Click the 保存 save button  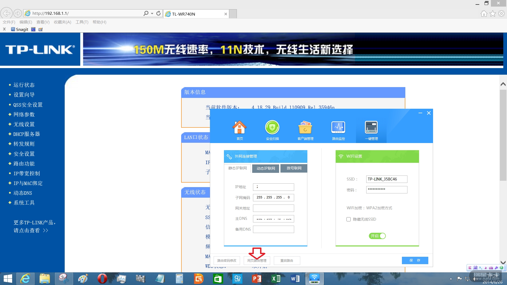coord(415,260)
